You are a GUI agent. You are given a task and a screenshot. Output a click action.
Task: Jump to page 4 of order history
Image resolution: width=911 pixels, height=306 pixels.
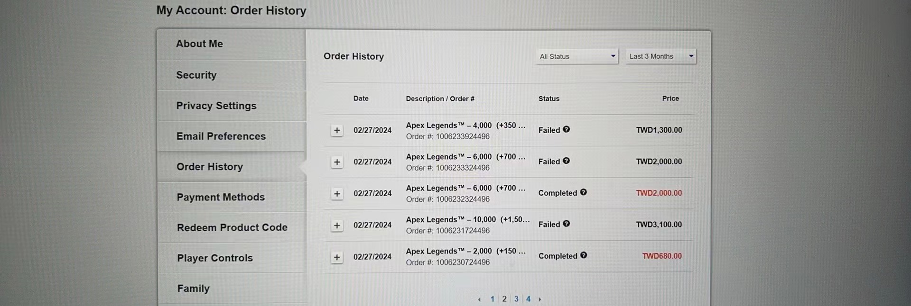tap(528, 299)
